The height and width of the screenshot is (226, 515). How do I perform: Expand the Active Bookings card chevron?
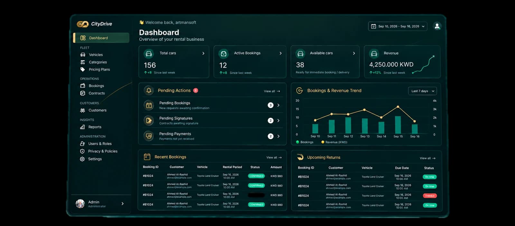tap(280, 53)
